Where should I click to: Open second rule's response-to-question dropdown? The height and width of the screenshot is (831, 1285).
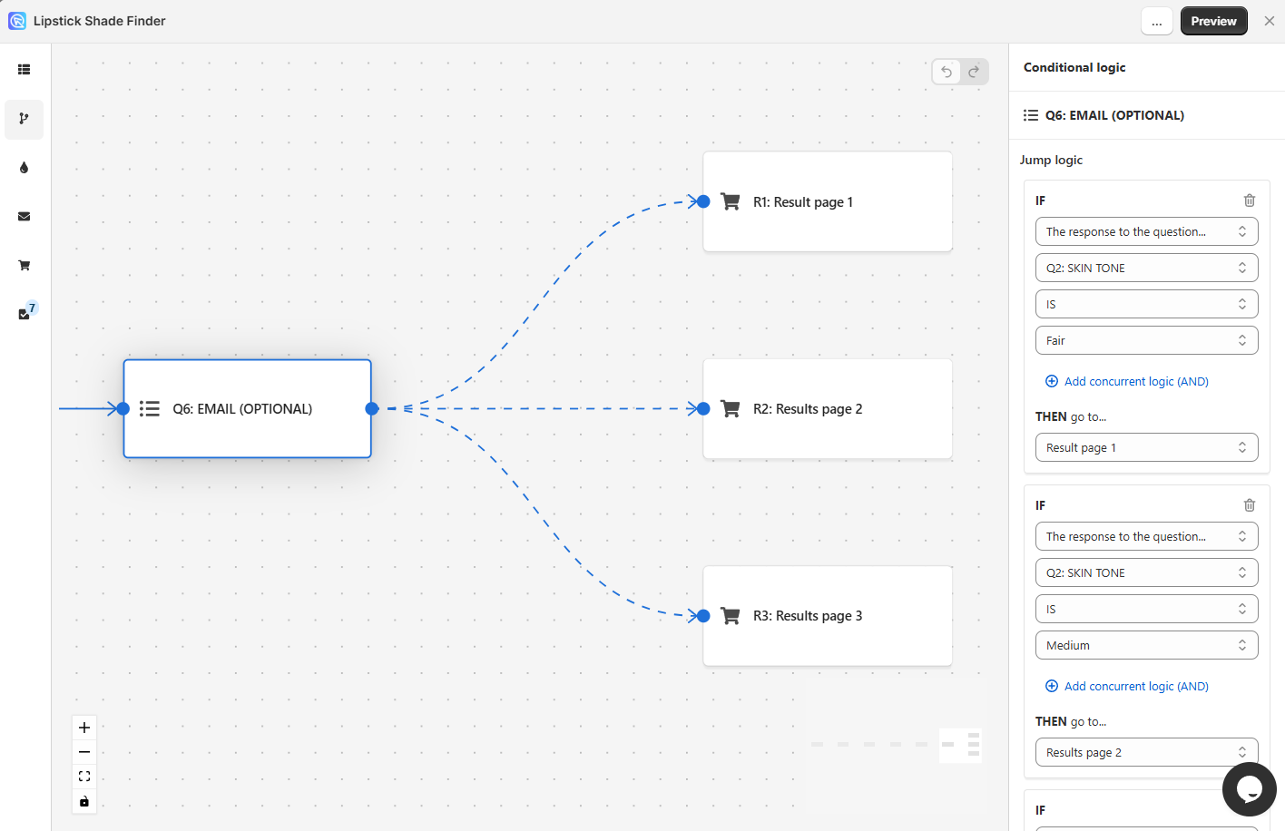tap(1147, 536)
